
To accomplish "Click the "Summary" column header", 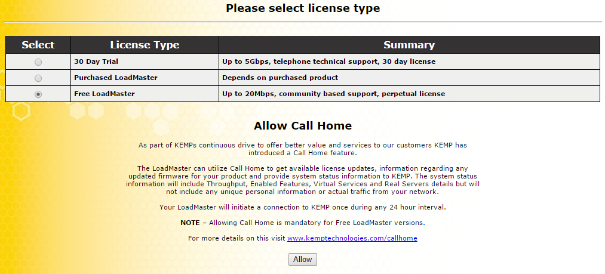I will click(409, 45).
